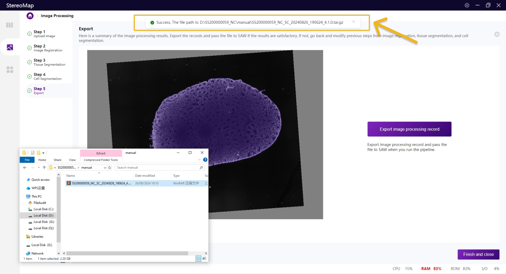Screen dimensions: 506x274
Task: Select the Image Processing sidebar icon
Action: 10,47
